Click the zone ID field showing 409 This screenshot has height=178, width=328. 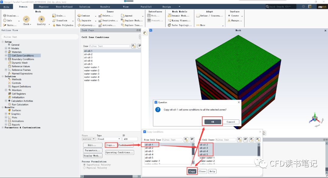pos(130,139)
